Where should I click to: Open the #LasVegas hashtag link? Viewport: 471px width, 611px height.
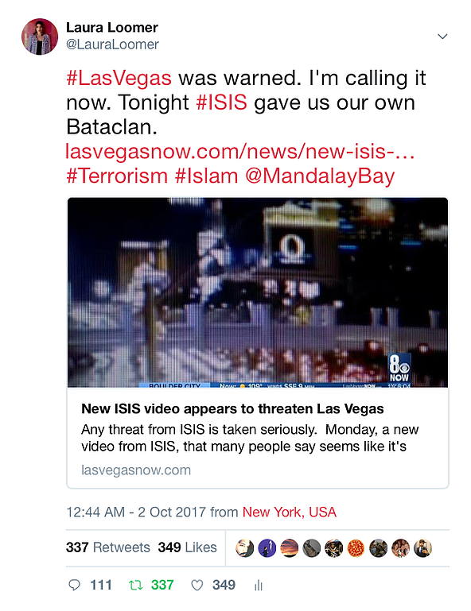click(119, 78)
